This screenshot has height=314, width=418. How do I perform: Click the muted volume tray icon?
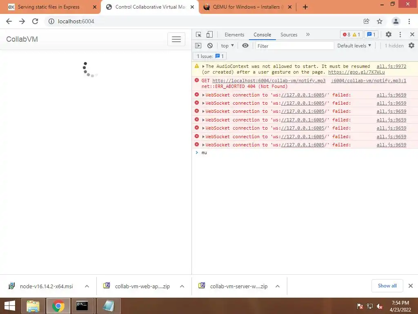379,306
